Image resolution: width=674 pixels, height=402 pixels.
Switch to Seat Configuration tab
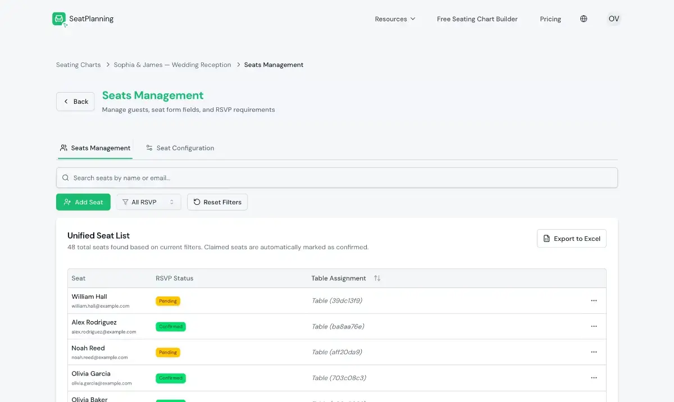pos(180,148)
